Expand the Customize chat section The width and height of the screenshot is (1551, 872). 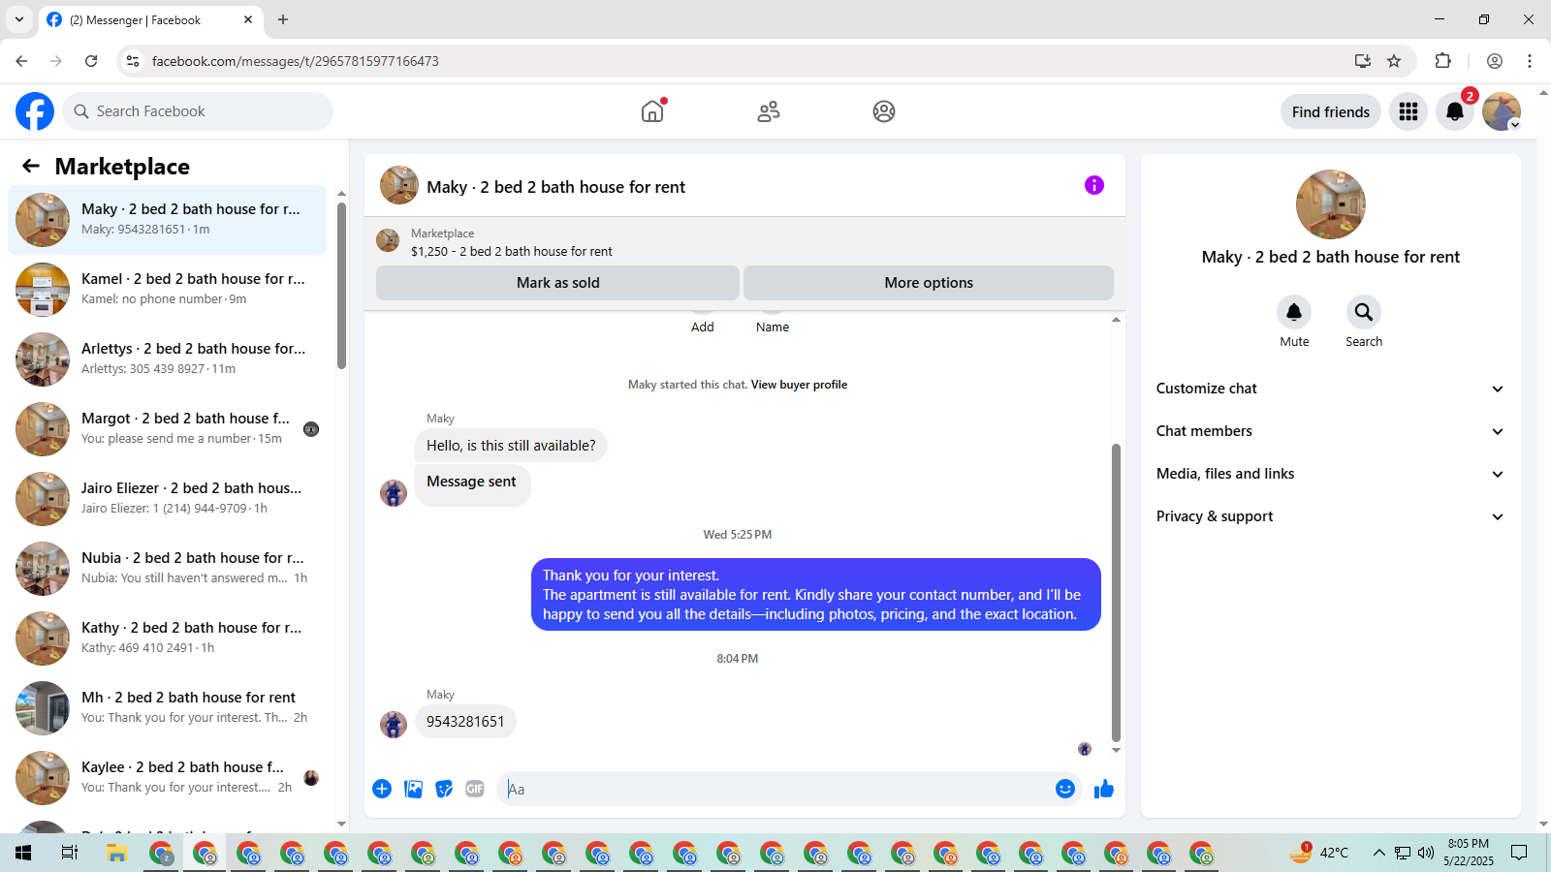[x=1330, y=389]
